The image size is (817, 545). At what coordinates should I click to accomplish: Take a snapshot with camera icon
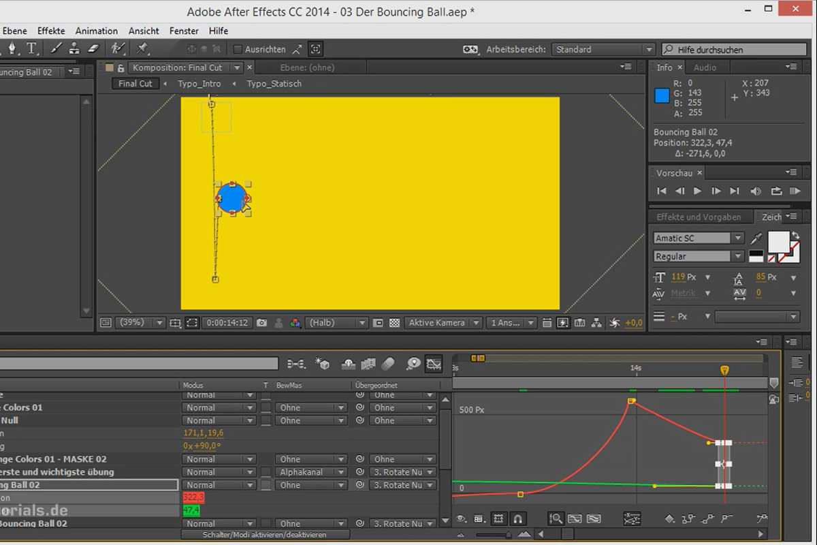pos(262,323)
